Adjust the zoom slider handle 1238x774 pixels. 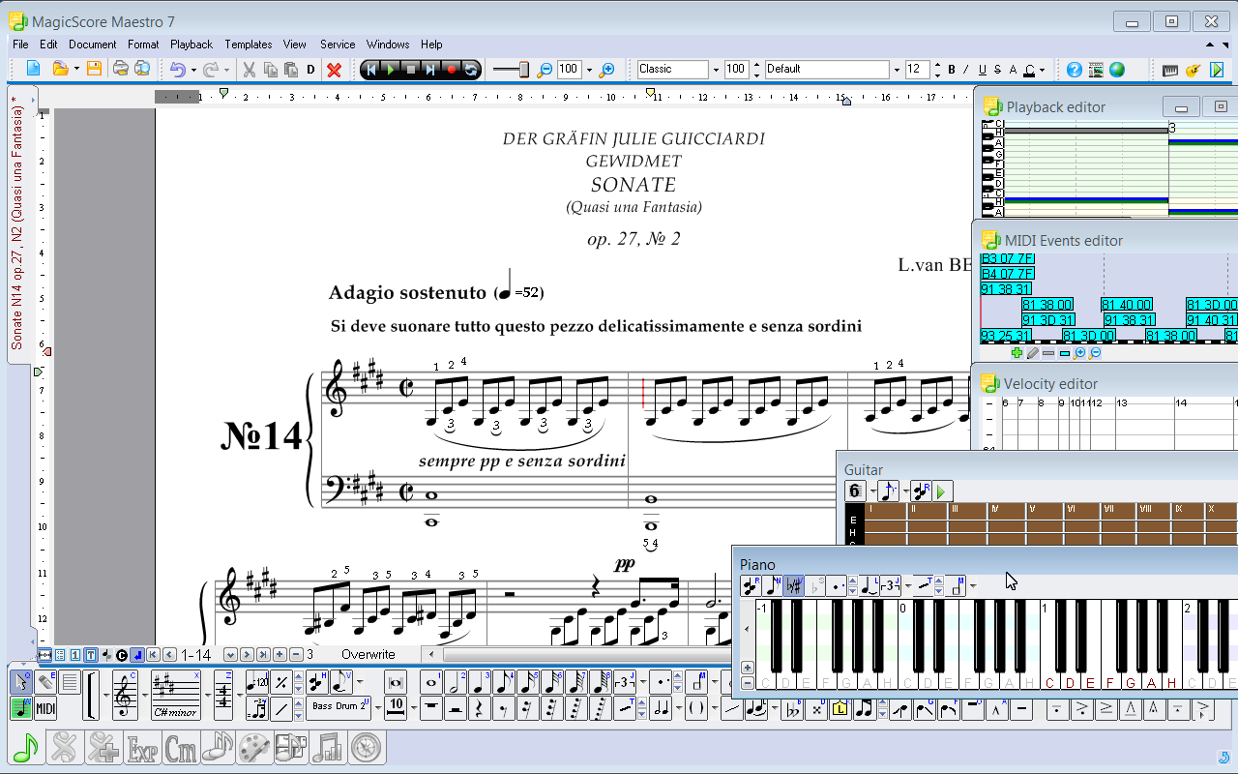523,70
